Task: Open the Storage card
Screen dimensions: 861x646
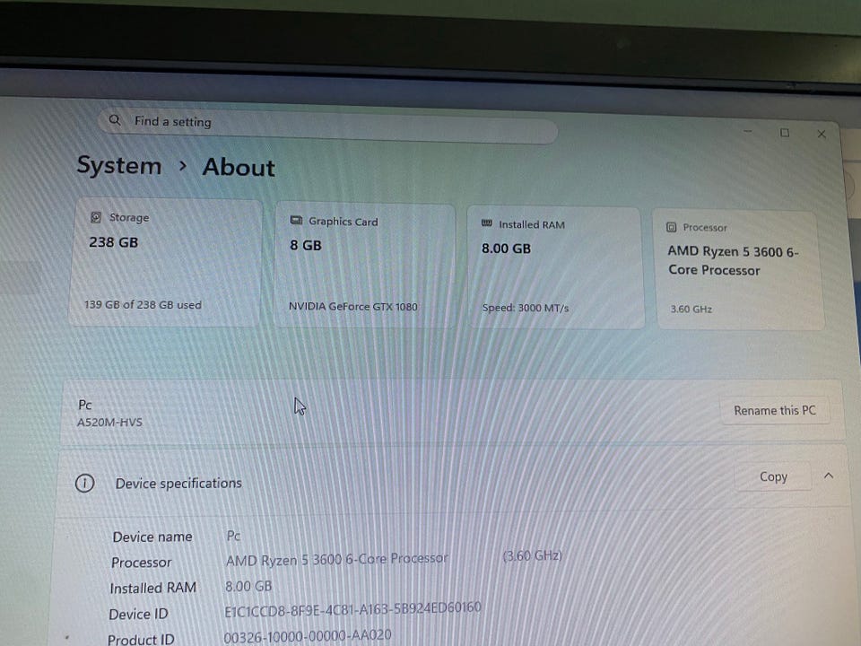Action: pos(165,263)
